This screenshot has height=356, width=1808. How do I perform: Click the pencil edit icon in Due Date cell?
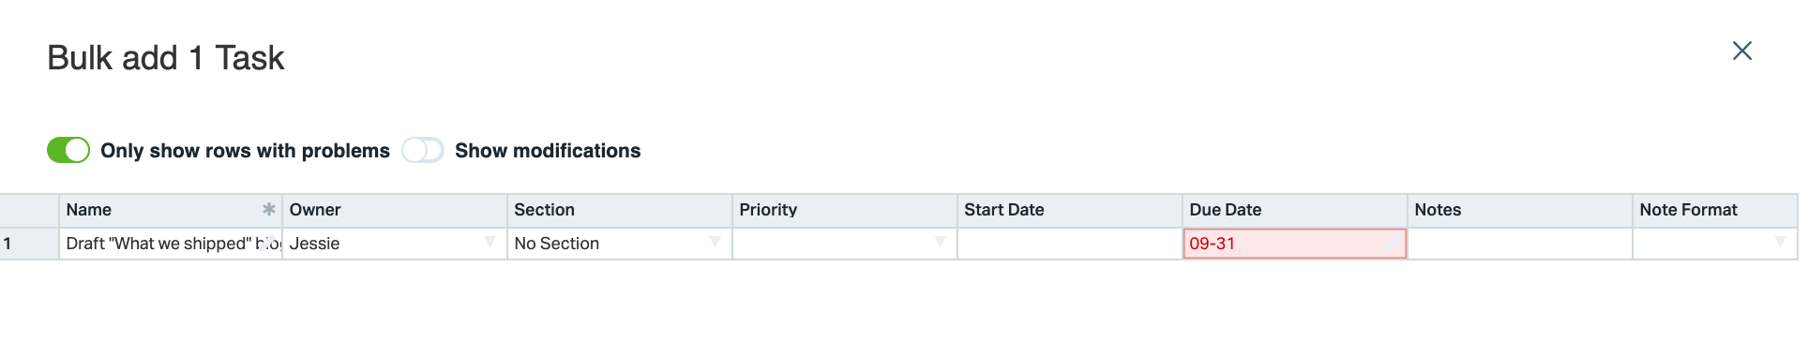click(1393, 244)
